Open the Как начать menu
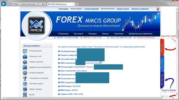This screenshot has width=179, height=100. 79,34
